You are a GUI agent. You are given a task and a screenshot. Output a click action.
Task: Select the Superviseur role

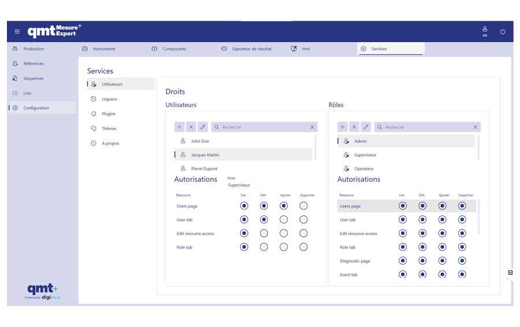pyautogui.click(x=365, y=155)
